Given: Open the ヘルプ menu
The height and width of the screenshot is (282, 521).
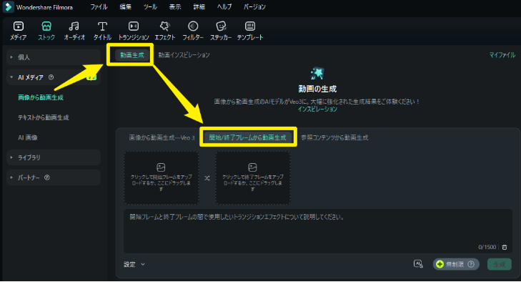Looking at the screenshot, I should coord(224,6).
